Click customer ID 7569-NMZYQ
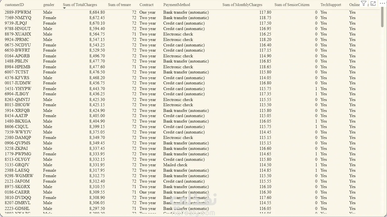Viewport: 387px width, 217px height. point(18,18)
